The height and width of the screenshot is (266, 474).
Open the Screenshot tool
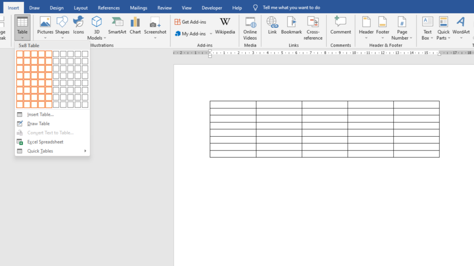155,28
